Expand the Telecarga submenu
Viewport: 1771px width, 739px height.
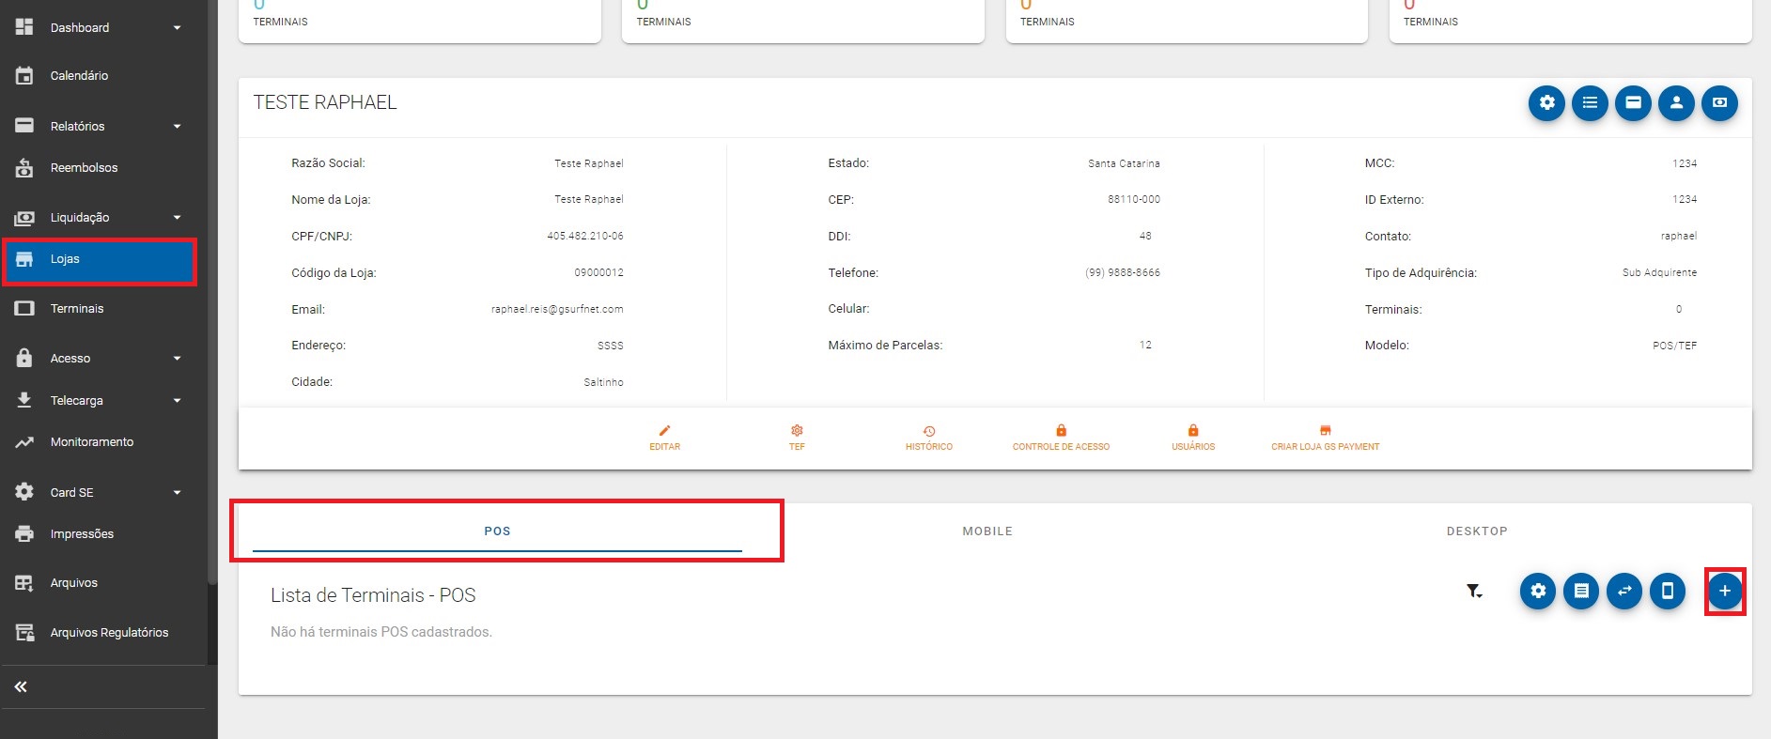pyautogui.click(x=177, y=401)
